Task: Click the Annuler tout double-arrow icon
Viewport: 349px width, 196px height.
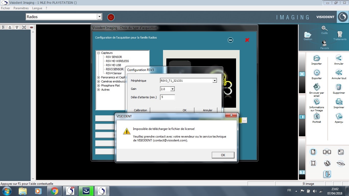Action: (x=339, y=72)
